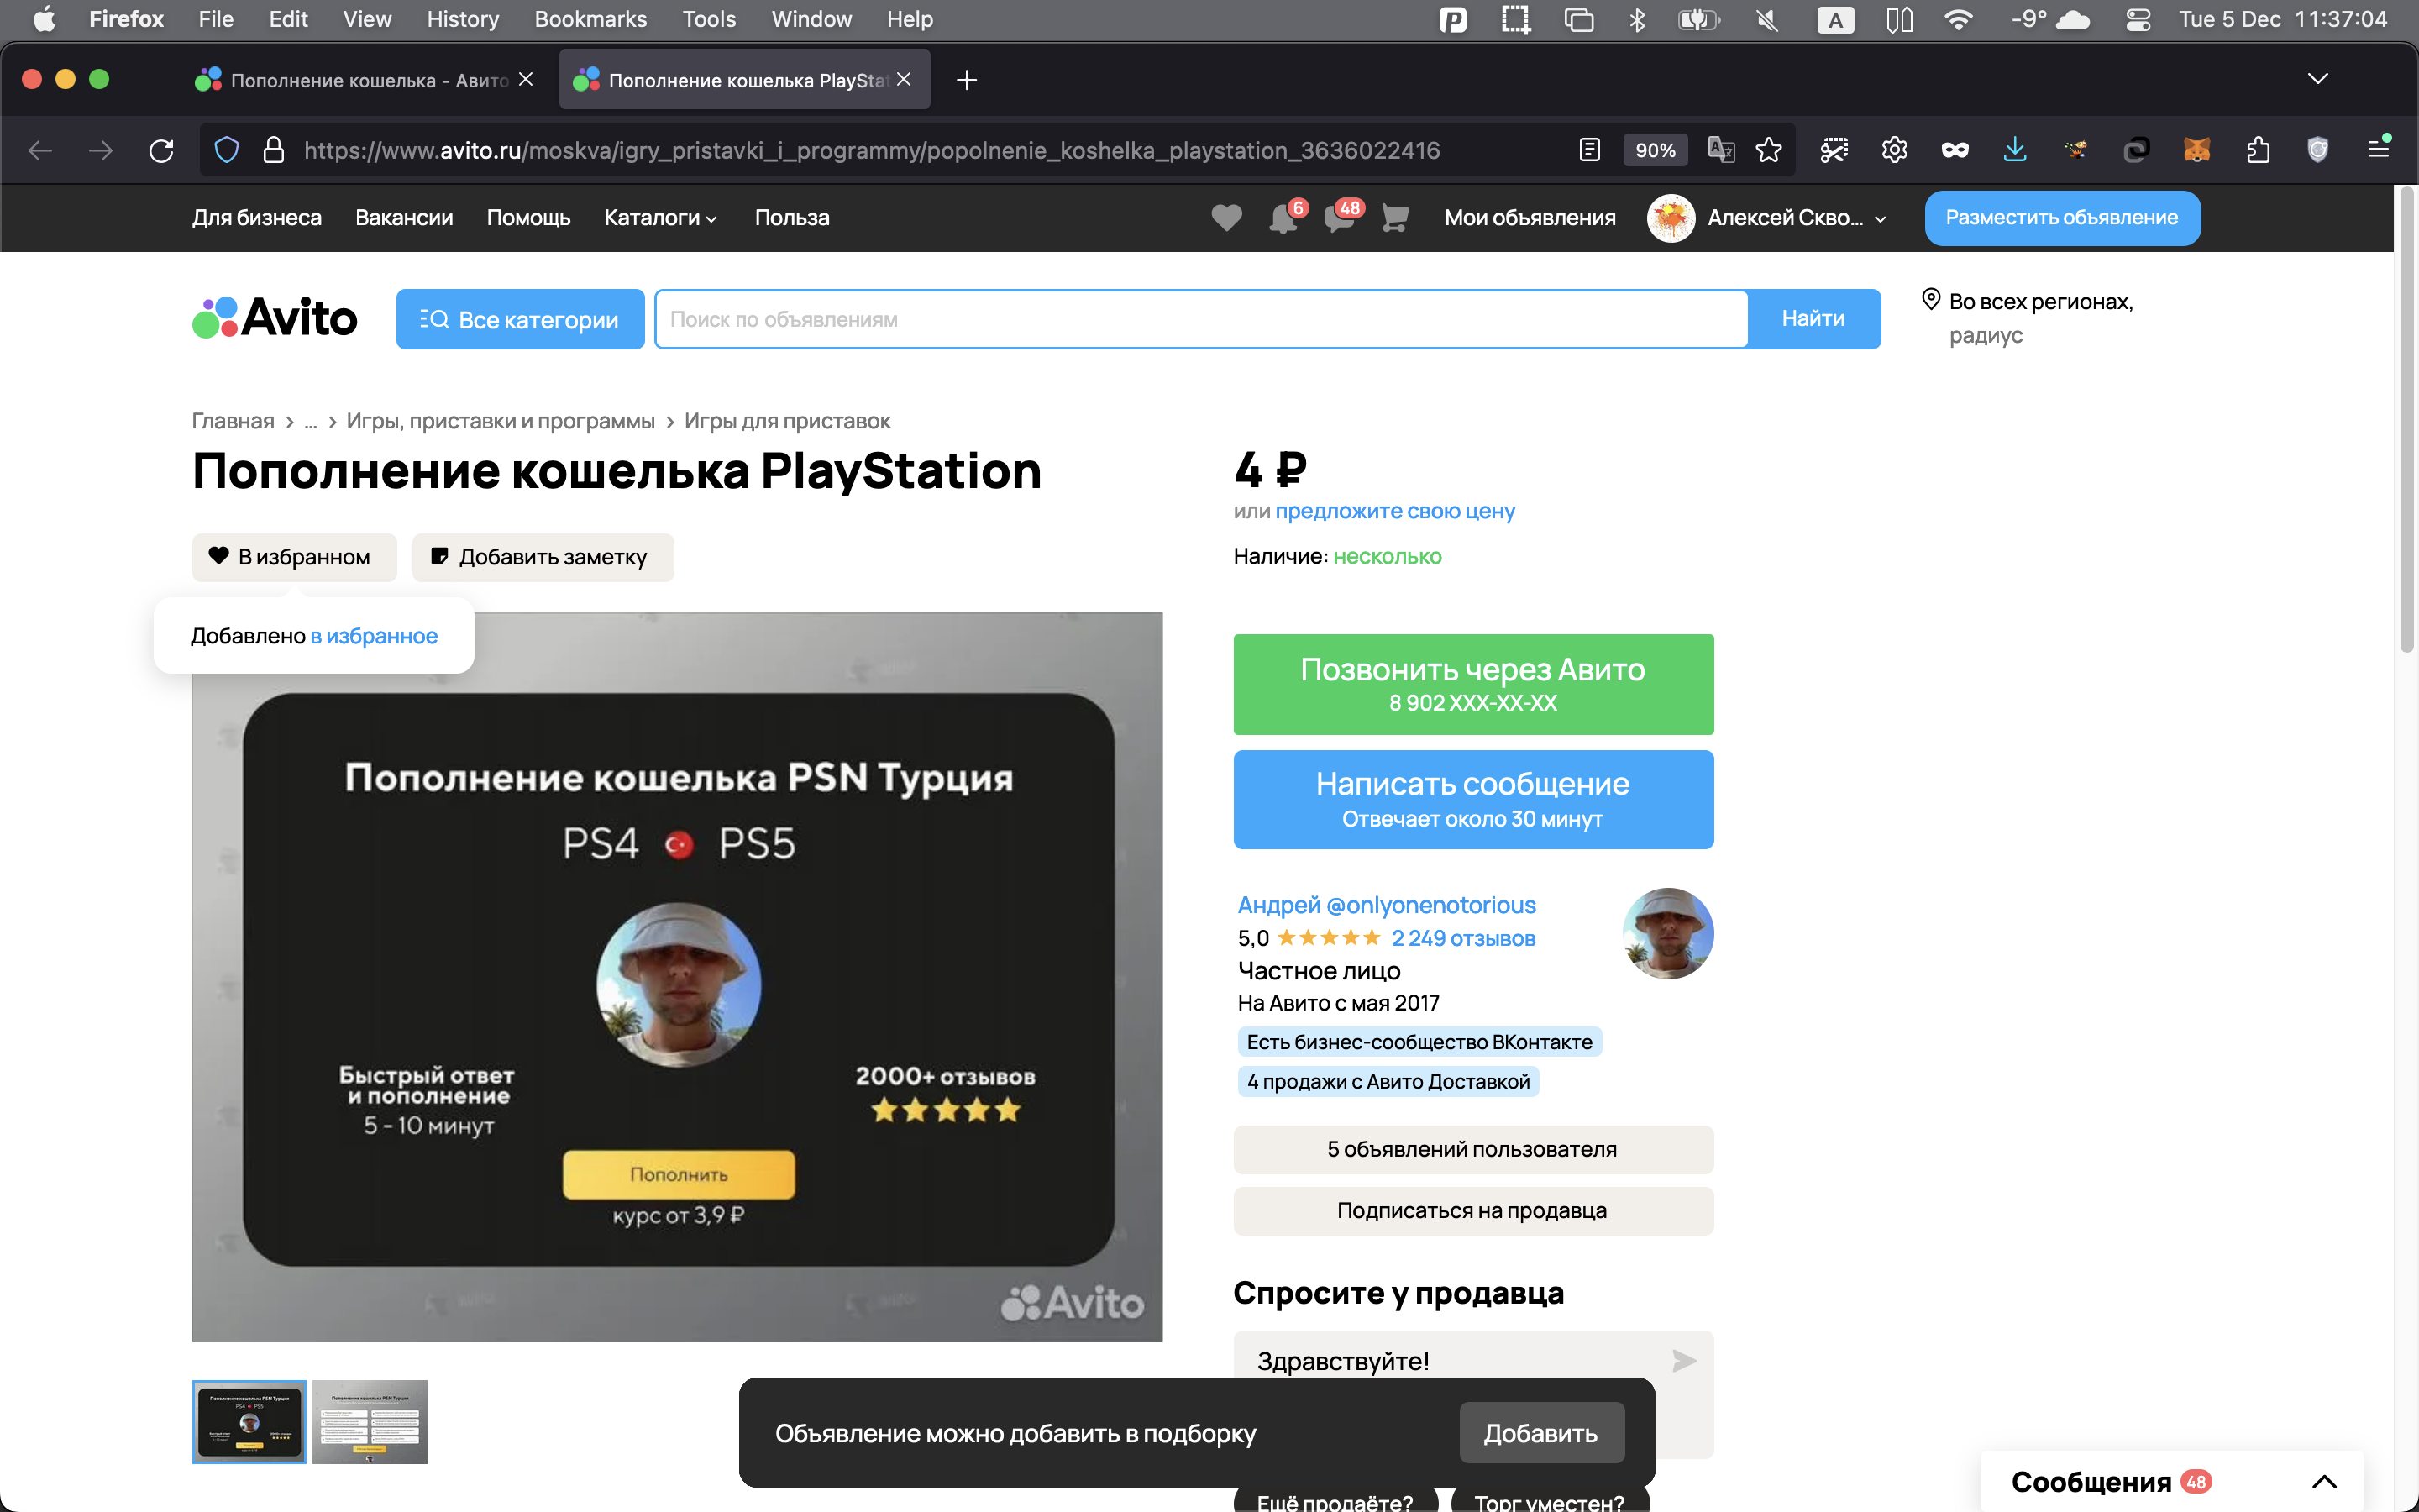Toggle В избранном favorite button
2419x1512 pixels.
[x=294, y=557]
